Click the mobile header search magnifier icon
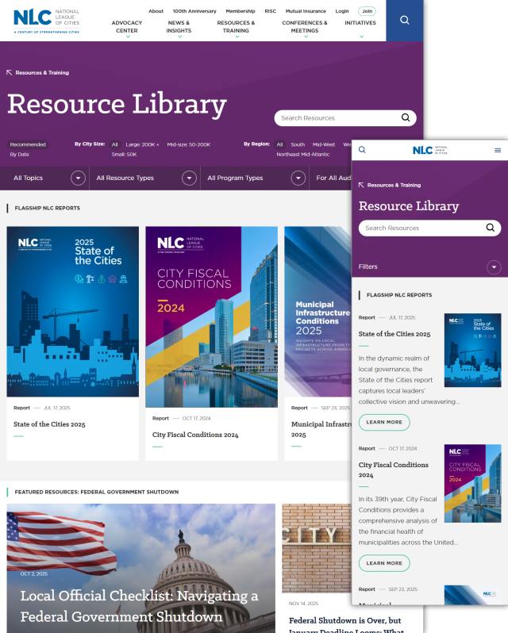The image size is (508, 633). point(363,150)
